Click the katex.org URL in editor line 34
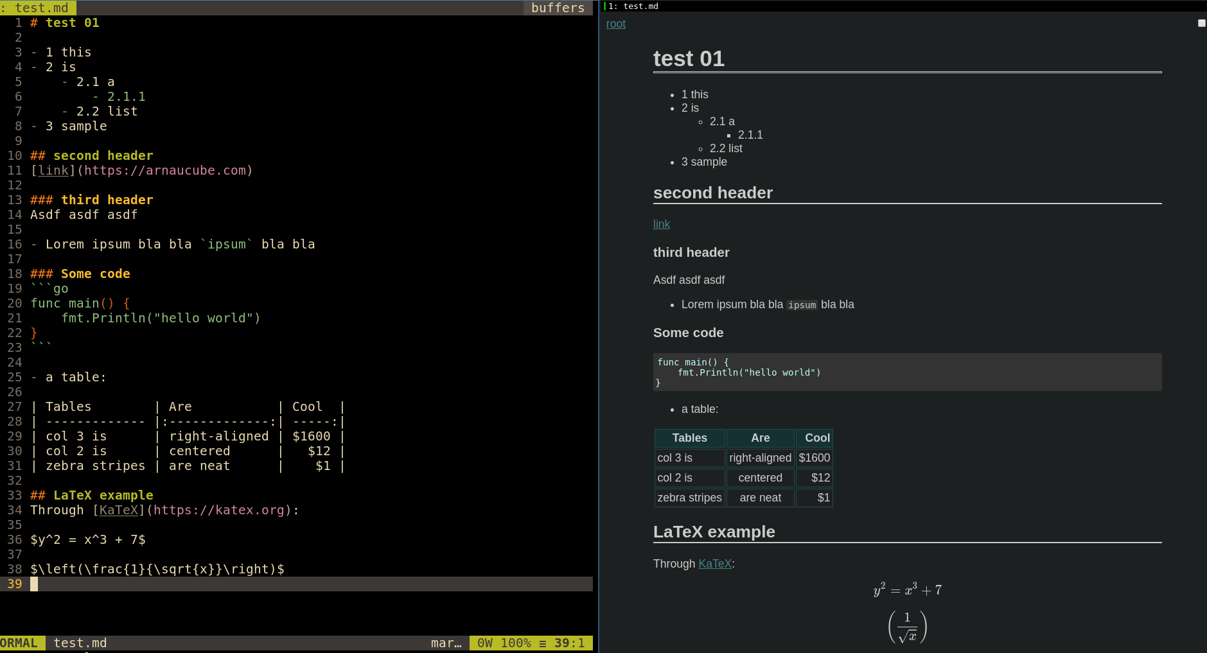 (x=218, y=510)
